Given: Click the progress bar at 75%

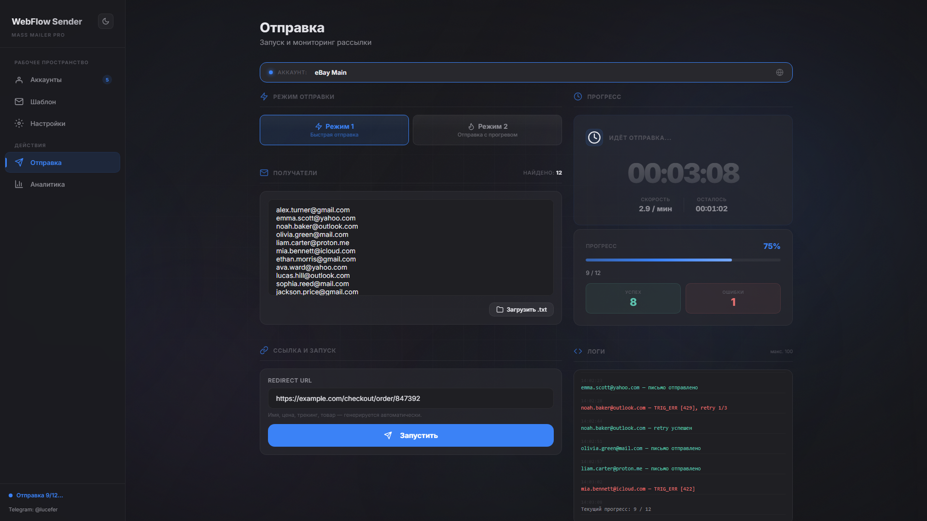Looking at the screenshot, I should tap(683, 260).
